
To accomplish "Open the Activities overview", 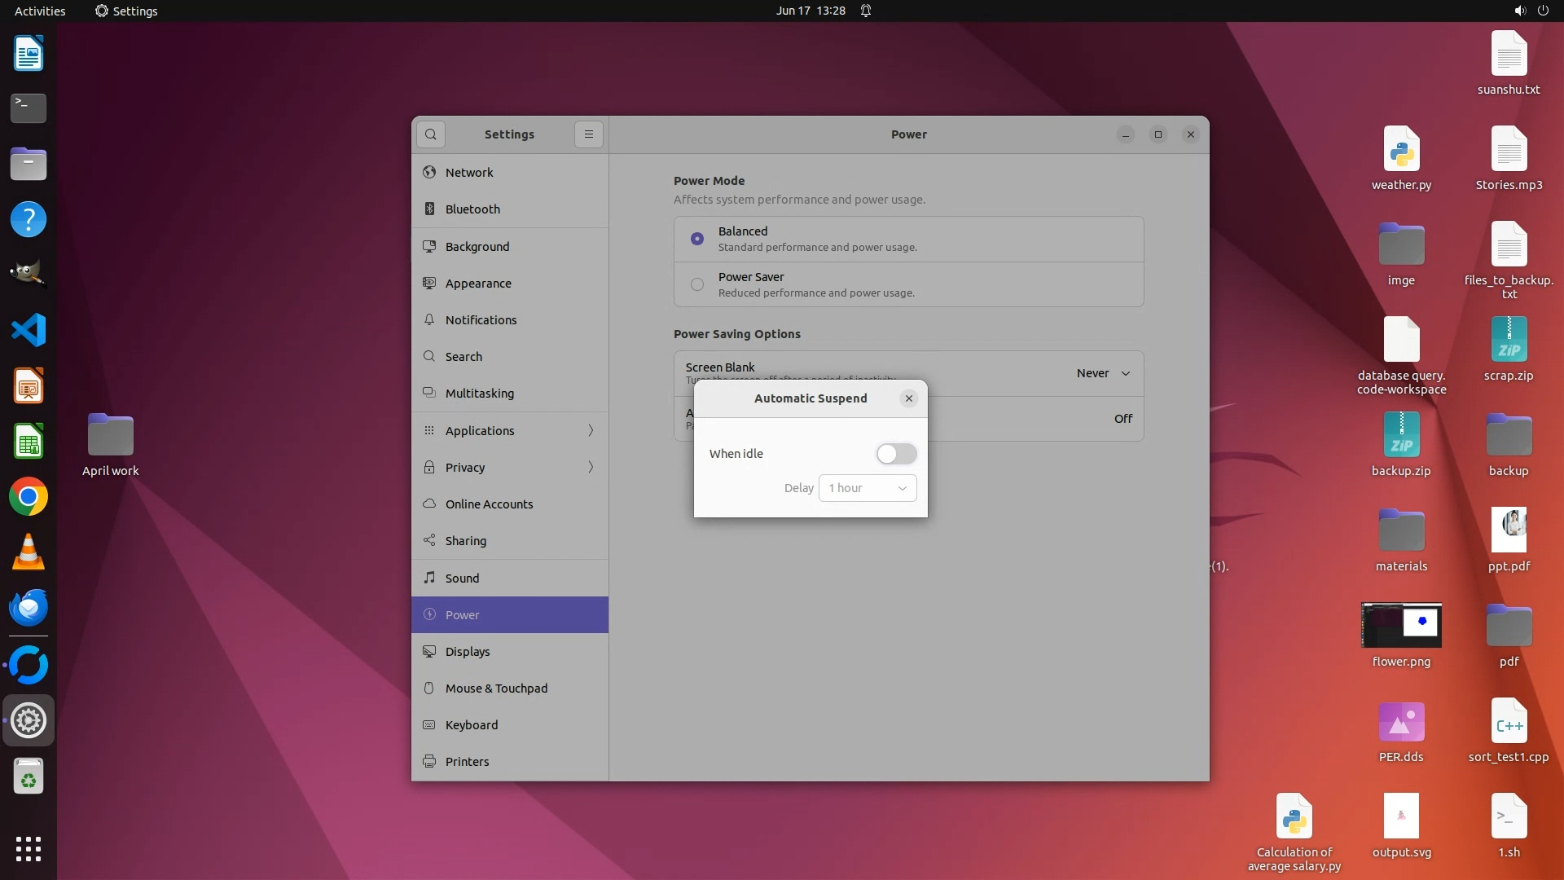I will pyautogui.click(x=40, y=11).
